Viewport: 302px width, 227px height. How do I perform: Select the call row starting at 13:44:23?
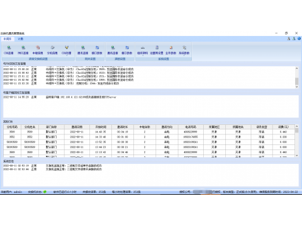tap(149, 147)
